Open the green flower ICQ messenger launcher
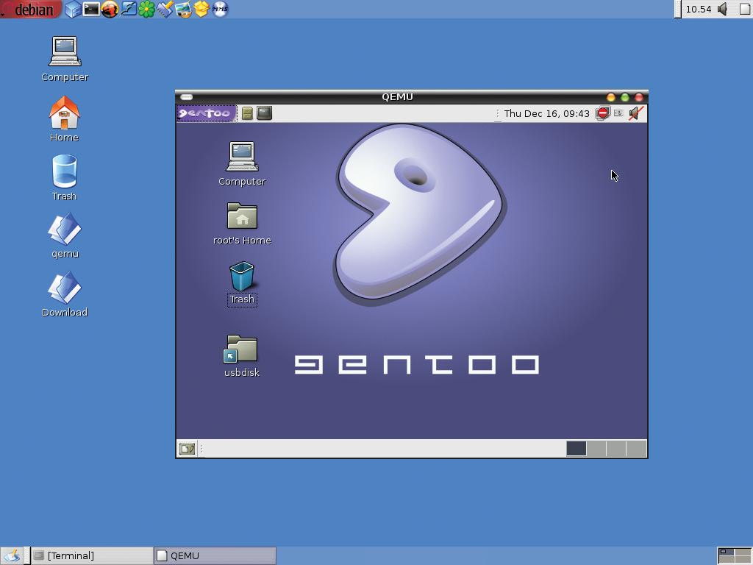This screenshot has width=753, height=565. 146,9
